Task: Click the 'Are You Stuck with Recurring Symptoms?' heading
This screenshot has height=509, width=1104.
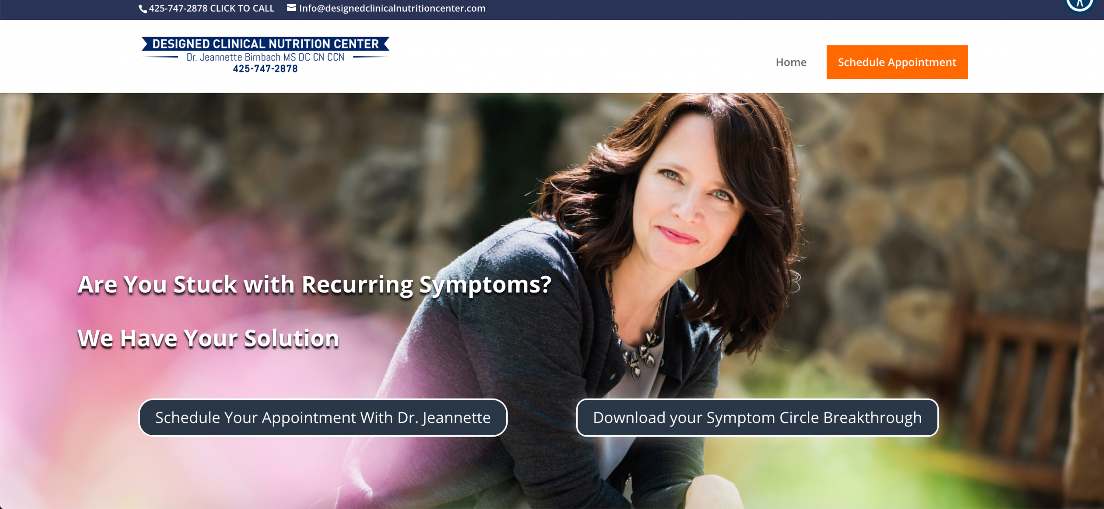Action: (x=314, y=285)
